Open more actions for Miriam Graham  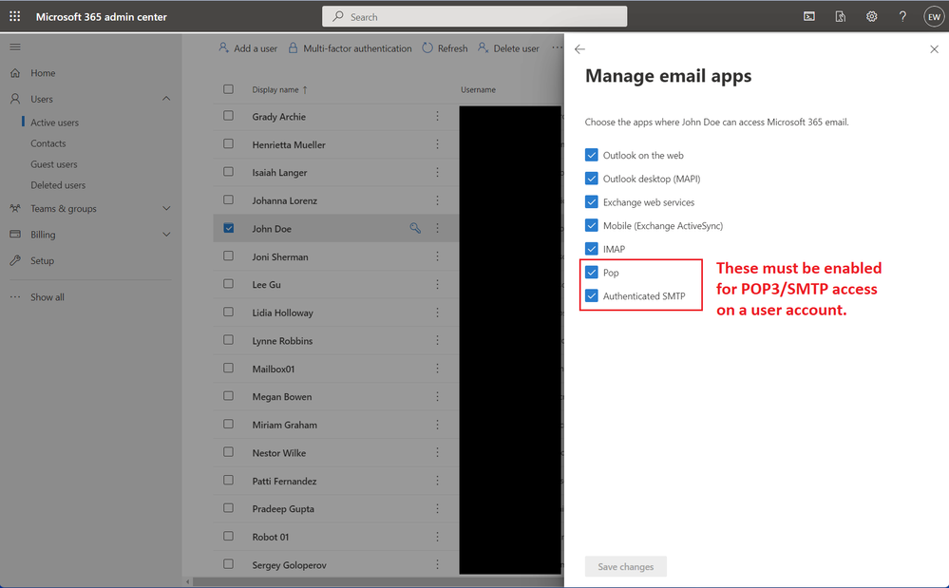point(438,425)
